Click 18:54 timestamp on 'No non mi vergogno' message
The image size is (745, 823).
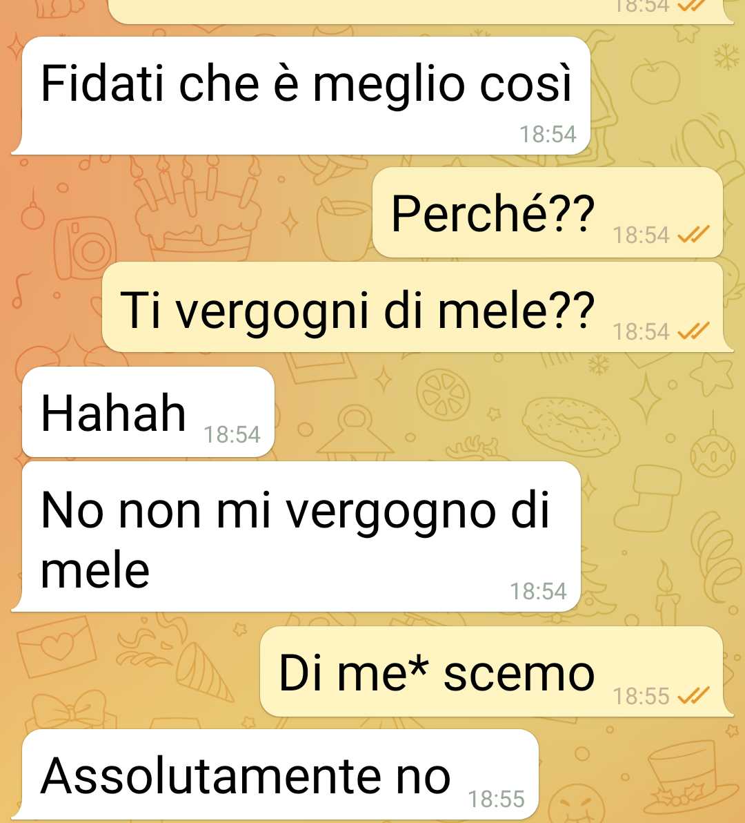(539, 592)
